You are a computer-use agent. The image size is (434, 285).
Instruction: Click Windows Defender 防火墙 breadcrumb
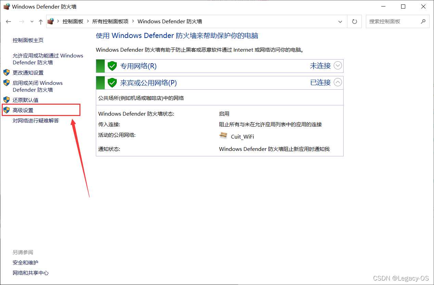pos(170,21)
